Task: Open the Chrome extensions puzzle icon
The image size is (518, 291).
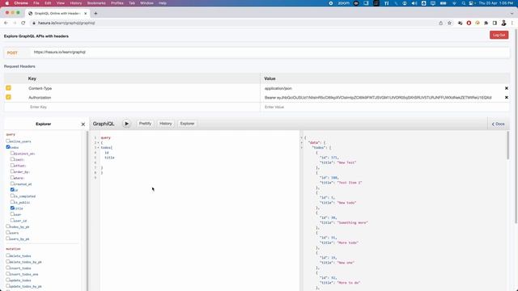Action: click(x=486, y=23)
